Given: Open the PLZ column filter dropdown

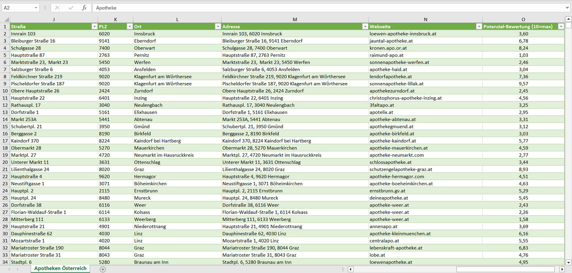Looking at the screenshot, I should click(129, 26).
